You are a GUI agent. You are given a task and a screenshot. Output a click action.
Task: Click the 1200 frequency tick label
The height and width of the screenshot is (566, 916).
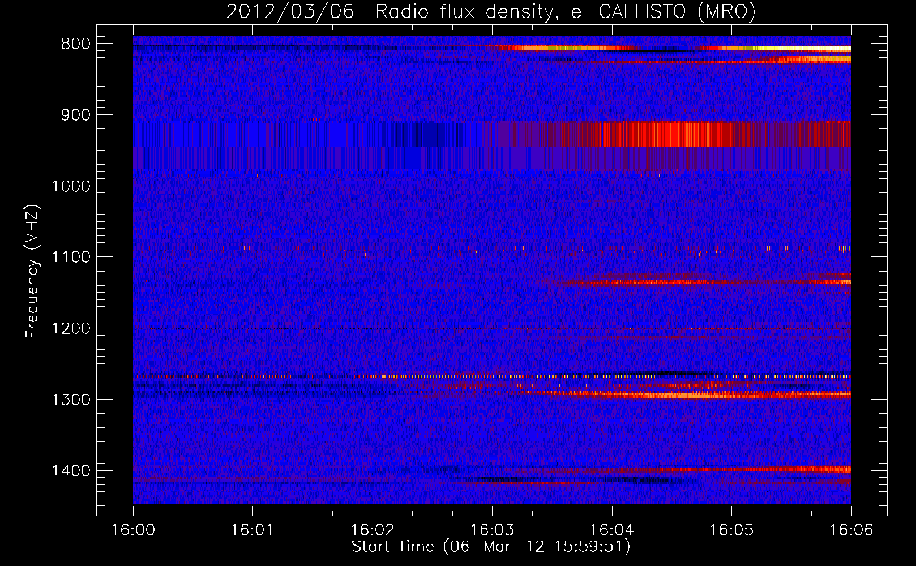(x=71, y=329)
